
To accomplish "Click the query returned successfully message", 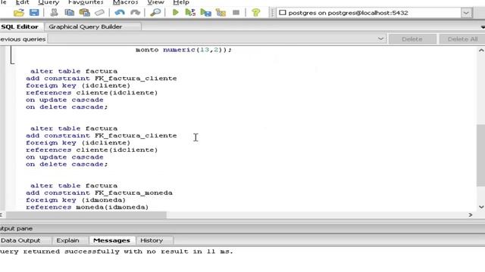I will (x=116, y=252).
